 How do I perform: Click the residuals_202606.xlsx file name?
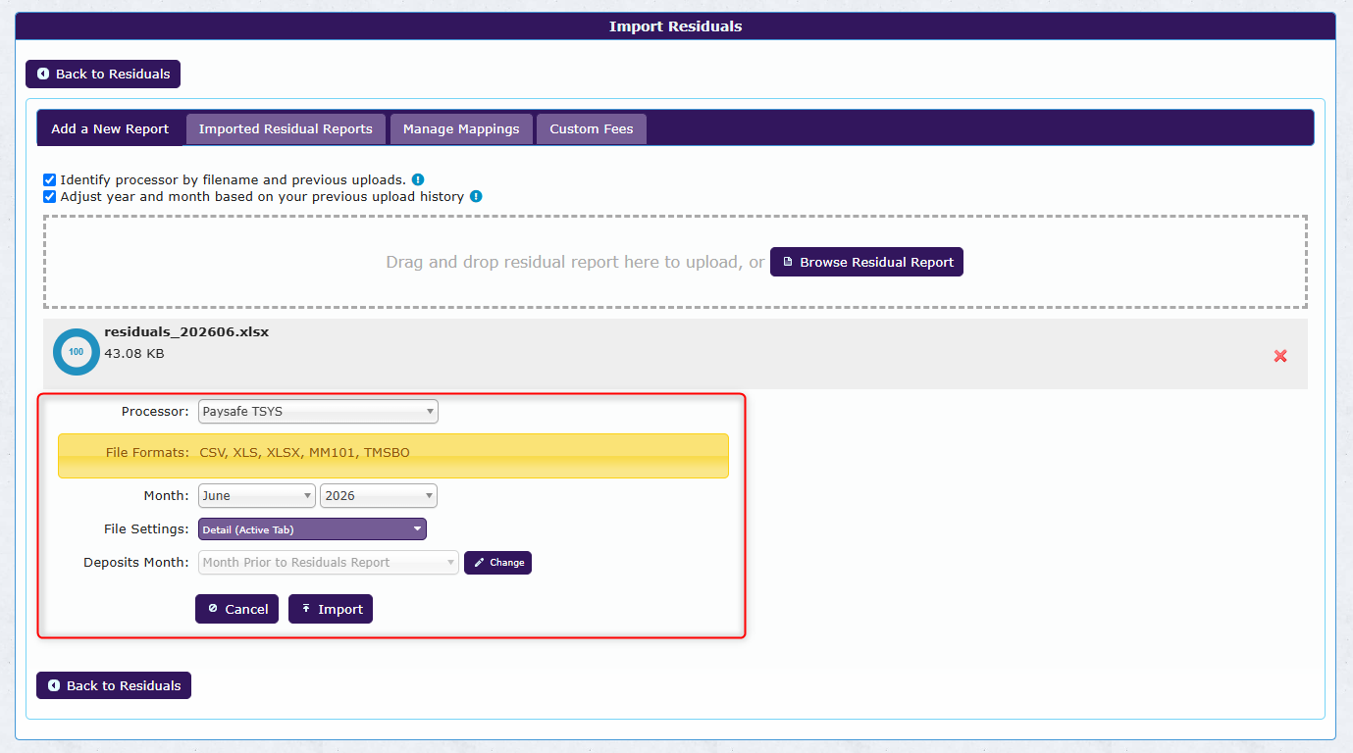click(x=186, y=331)
